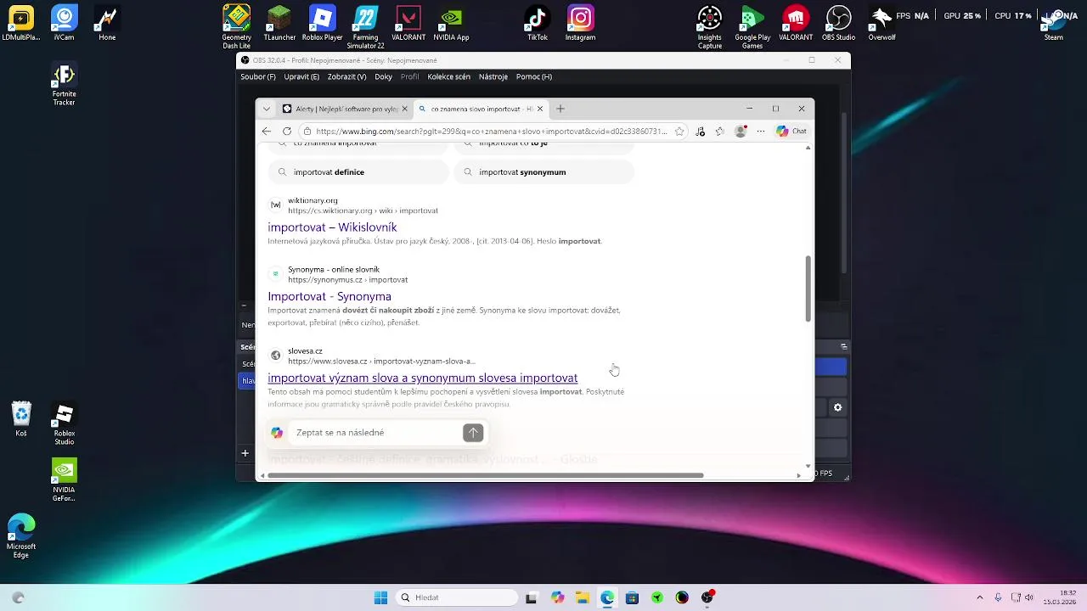Open the LDMultiPlayer desktop icon
This screenshot has height=611, width=1087.
(x=21, y=23)
